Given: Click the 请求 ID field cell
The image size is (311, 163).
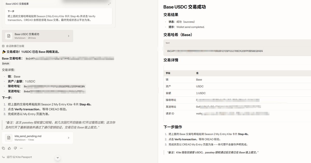Looking at the screenshot, I should (170, 114).
